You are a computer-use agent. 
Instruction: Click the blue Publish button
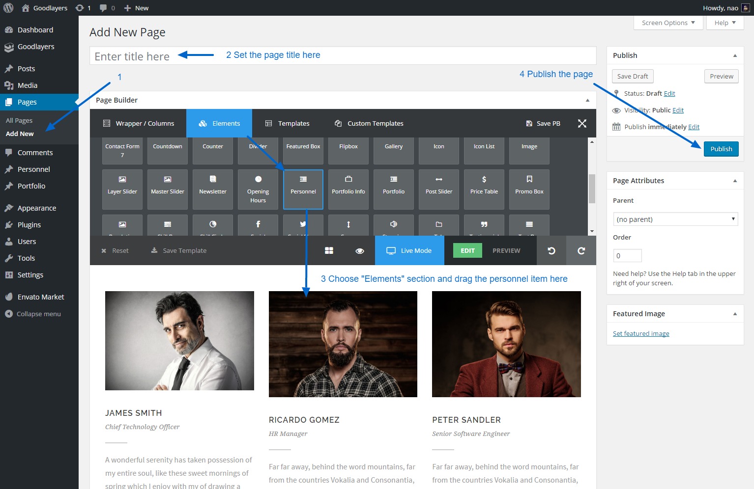point(721,149)
